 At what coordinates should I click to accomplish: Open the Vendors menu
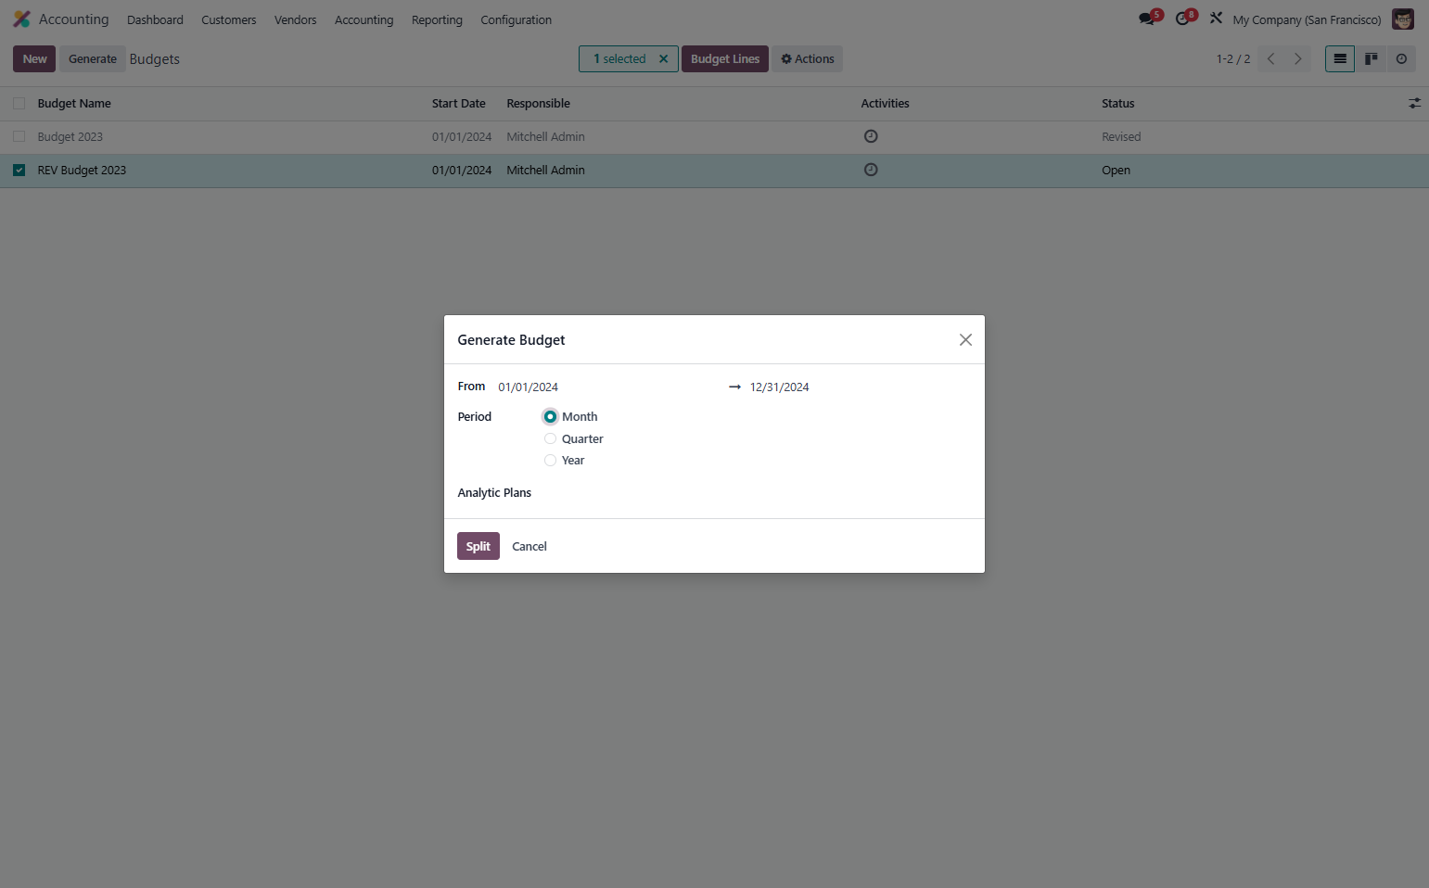click(296, 19)
